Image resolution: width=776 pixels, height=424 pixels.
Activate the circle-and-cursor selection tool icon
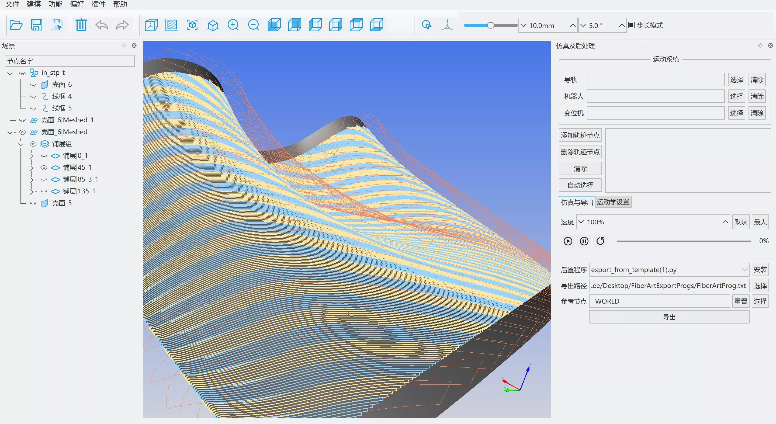[427, 25]
